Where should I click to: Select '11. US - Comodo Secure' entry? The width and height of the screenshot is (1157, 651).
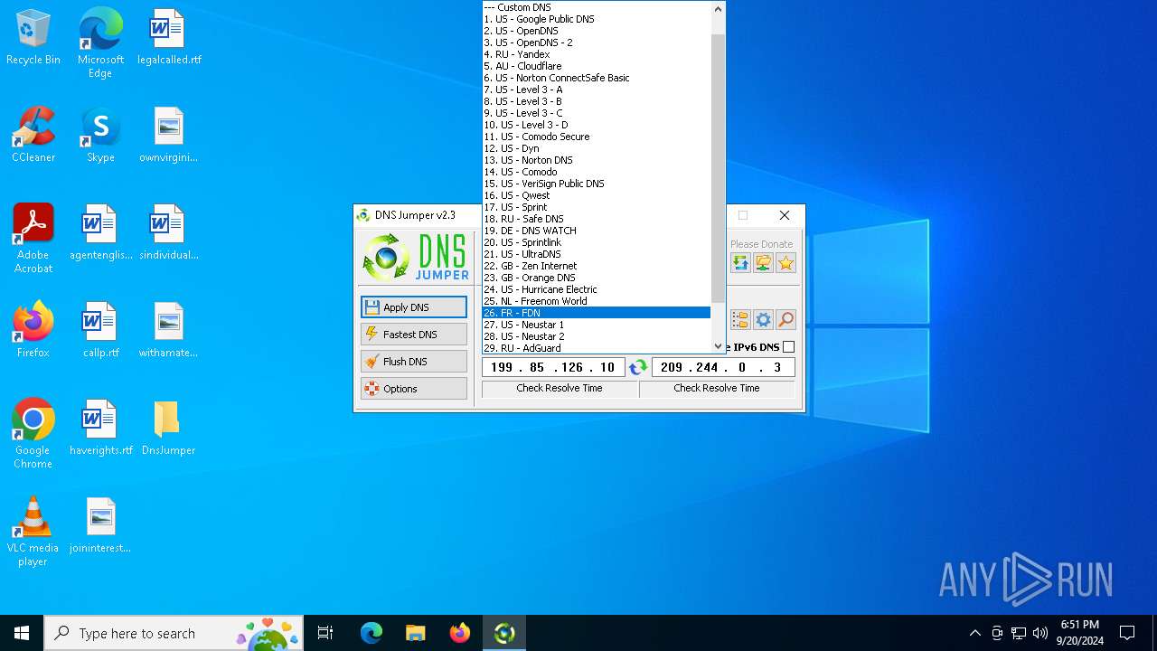pyautogui.click(x=597, y=137)
